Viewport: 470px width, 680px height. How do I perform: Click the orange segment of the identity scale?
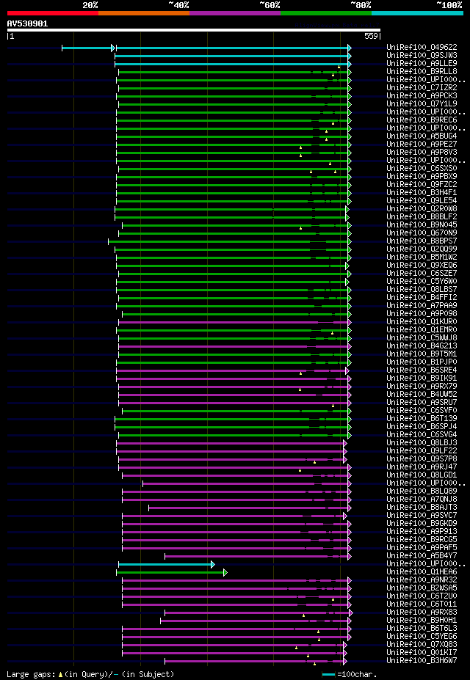coord(144,13)
